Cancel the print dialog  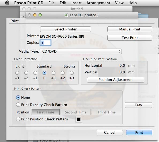pos(110,132)
